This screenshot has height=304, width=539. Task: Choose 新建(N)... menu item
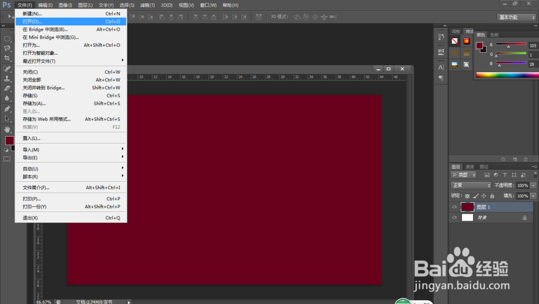point(71,14)
